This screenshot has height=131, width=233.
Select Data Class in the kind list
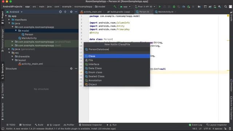coord(117,68)
